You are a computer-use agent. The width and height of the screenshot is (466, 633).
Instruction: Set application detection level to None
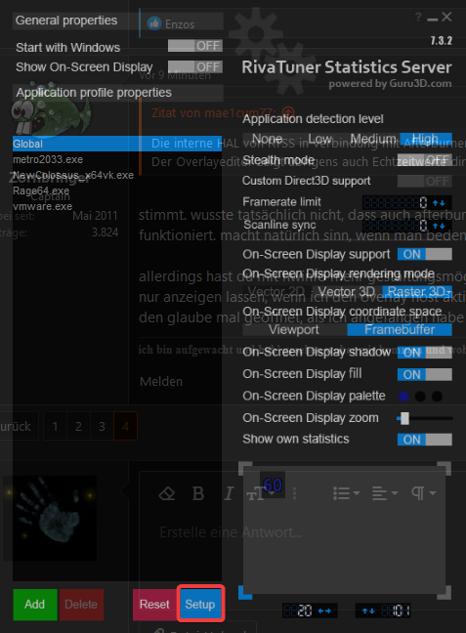point(268,139)
